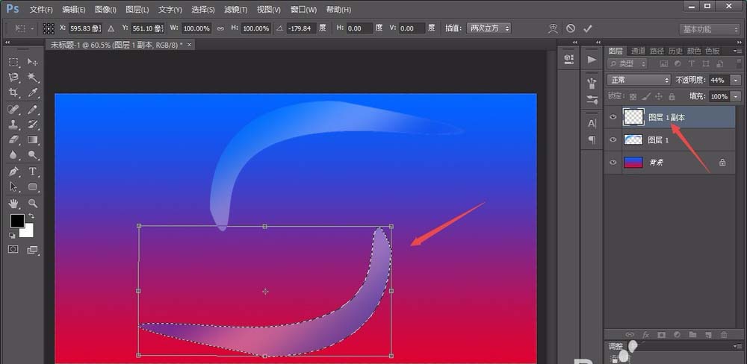Hide the 图层 1 副本 layer
747x364 pixels.
[613, 117]
